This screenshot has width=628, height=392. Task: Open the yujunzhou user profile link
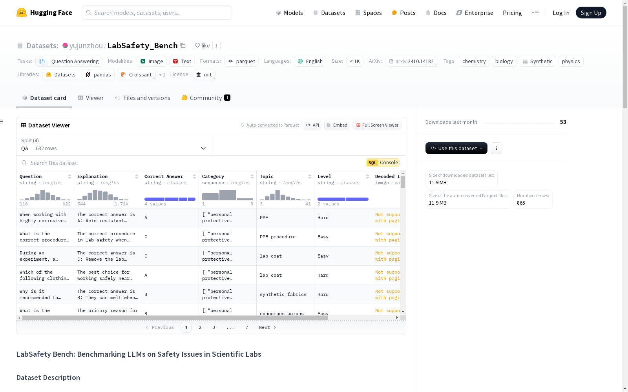86,45
